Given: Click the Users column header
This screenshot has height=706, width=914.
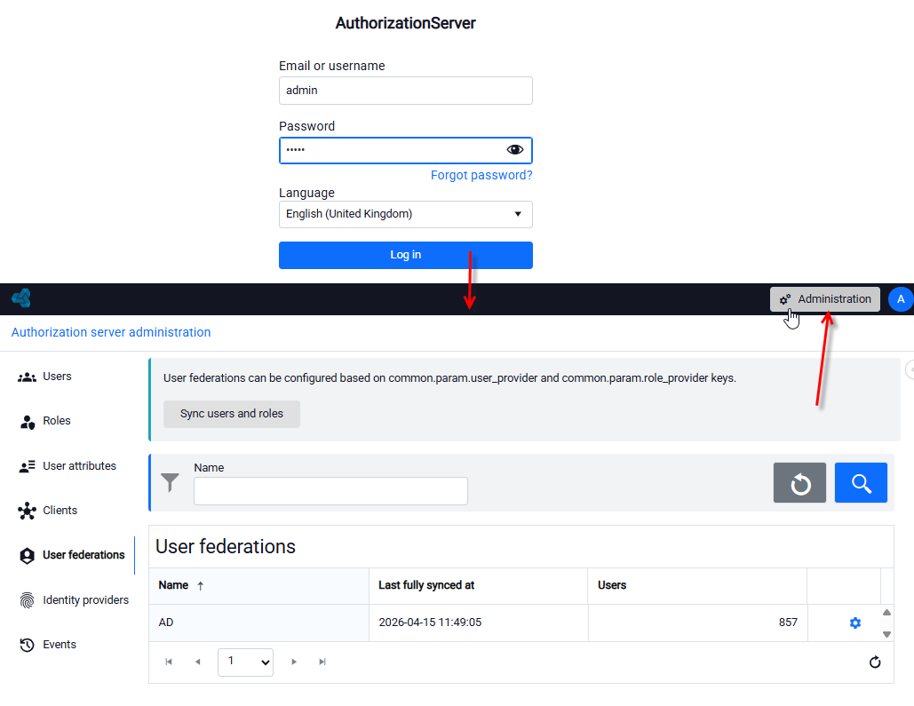Looking at the screenshot, I should (x=697, y=585).
